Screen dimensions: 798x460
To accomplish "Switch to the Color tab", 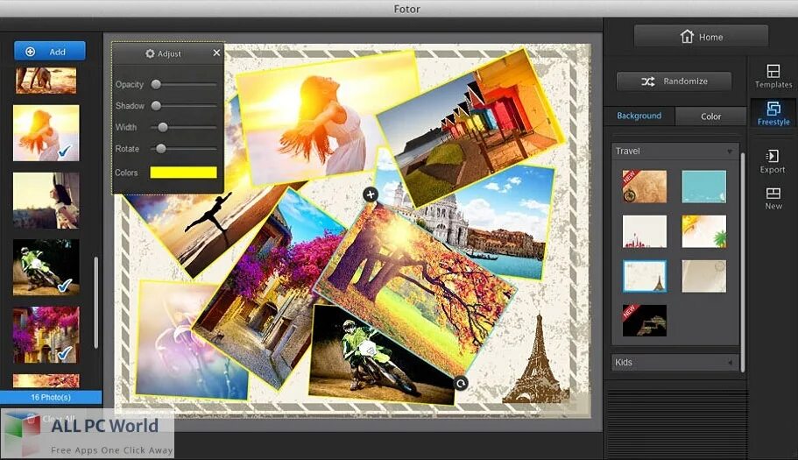I will [710, 117].
